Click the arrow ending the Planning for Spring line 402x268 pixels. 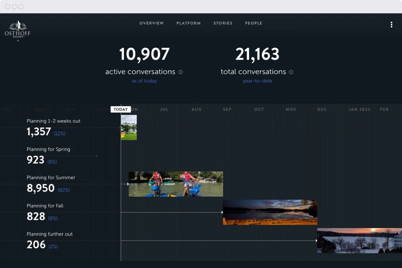click(x=97, y=155)
